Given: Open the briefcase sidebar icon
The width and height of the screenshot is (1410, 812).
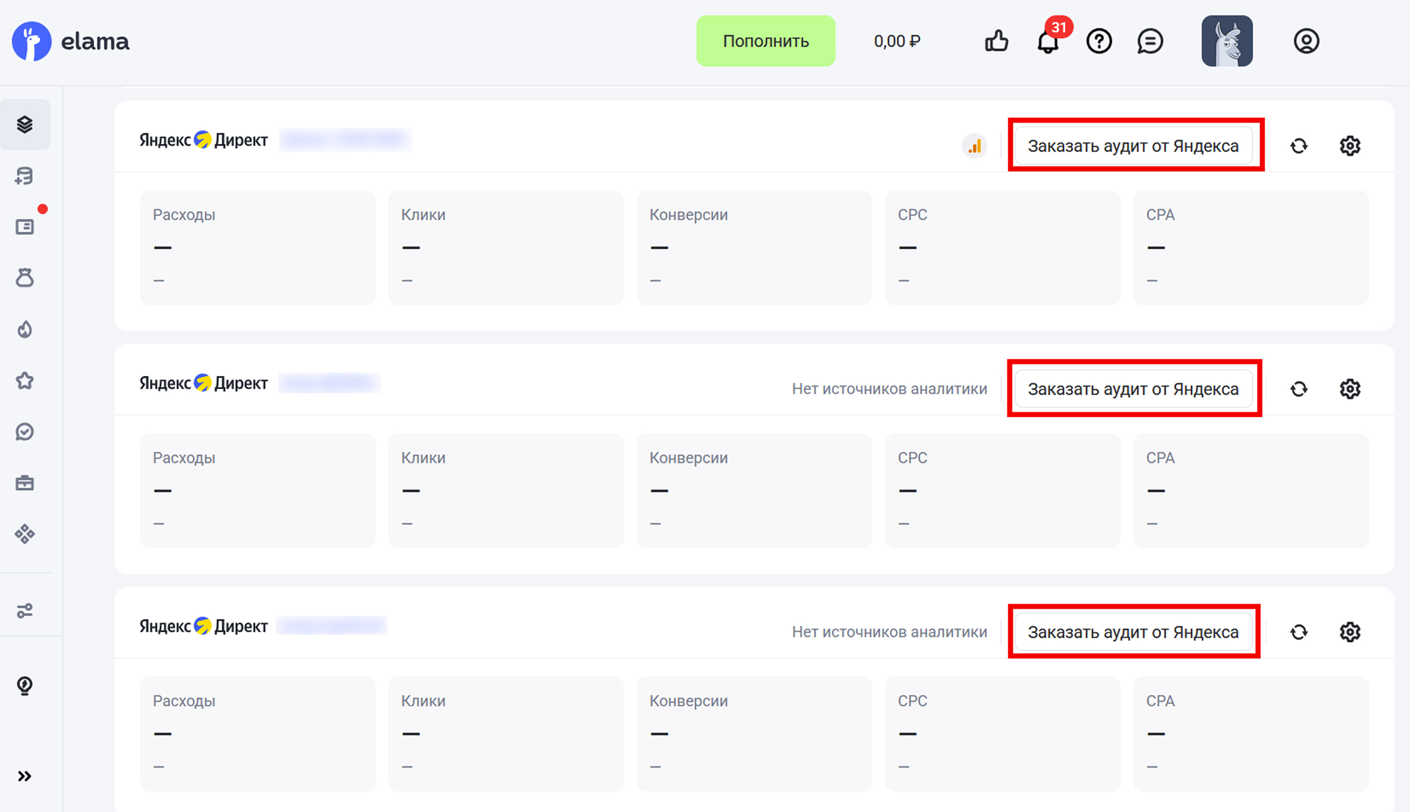Looking at the screenshot, I should (25, 483).
